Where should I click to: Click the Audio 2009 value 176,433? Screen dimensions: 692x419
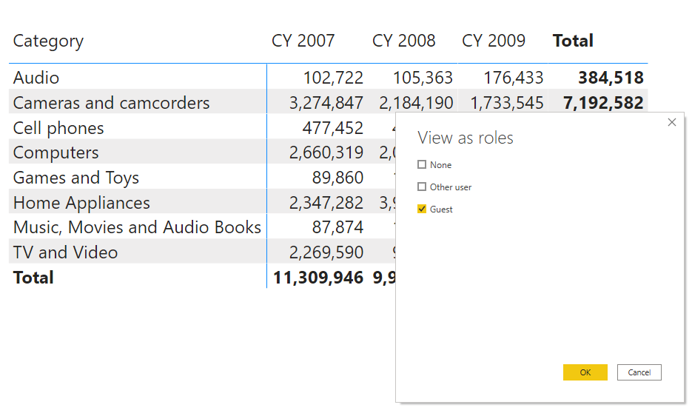[x=513, y=78]
